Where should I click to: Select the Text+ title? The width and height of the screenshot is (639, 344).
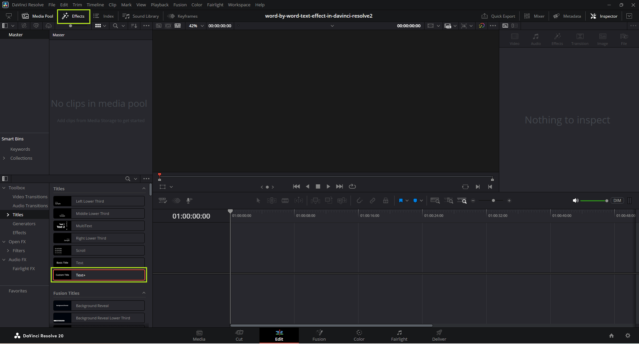coord(99,275)
